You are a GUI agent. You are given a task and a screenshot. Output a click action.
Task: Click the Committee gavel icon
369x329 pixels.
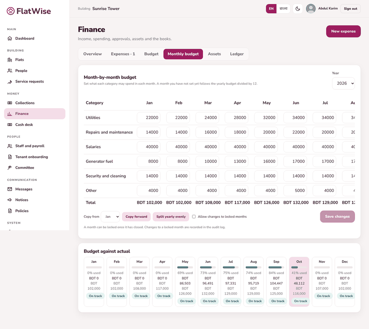coord(10,168)
